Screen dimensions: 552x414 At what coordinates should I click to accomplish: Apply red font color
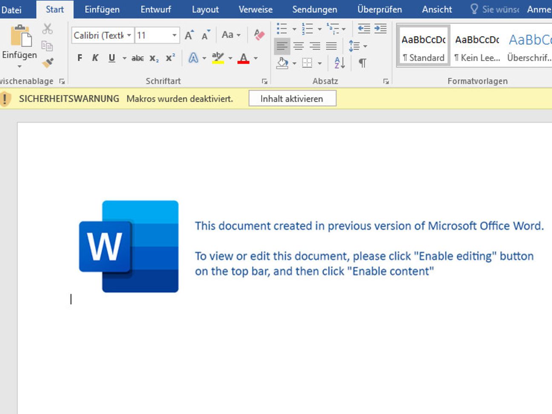[243, 58]
